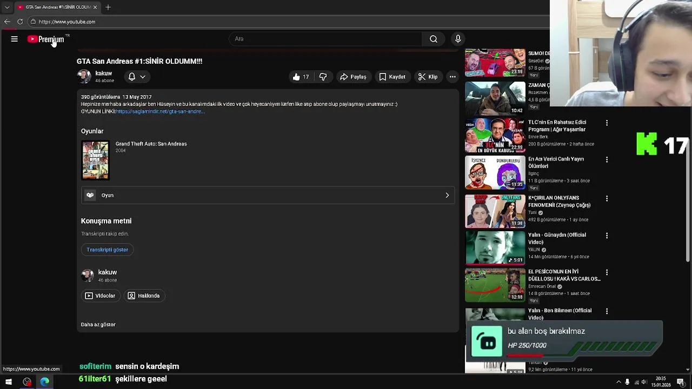This screenshot has height=389, width=692.
Task: Open options for EL PESİCO'NUN video
Action: [x=607, y=272]
